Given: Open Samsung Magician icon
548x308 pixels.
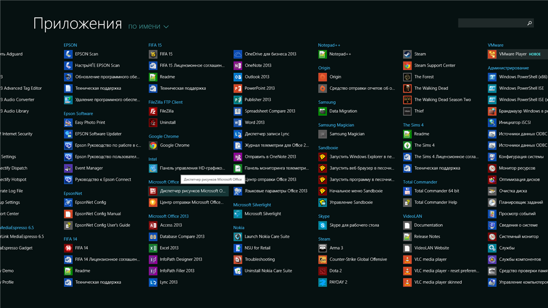Looking at the screenshot, I should click(323, 134).
